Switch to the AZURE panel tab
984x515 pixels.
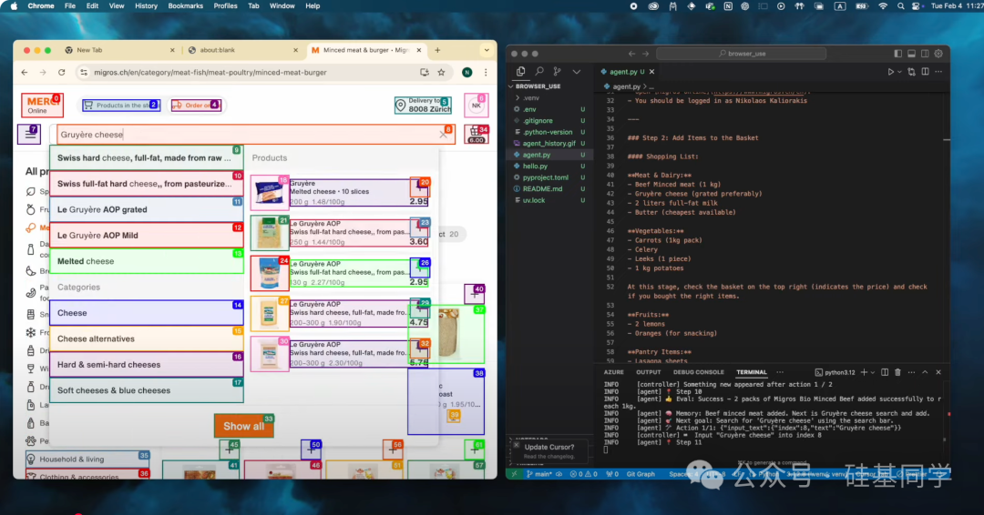613,372
